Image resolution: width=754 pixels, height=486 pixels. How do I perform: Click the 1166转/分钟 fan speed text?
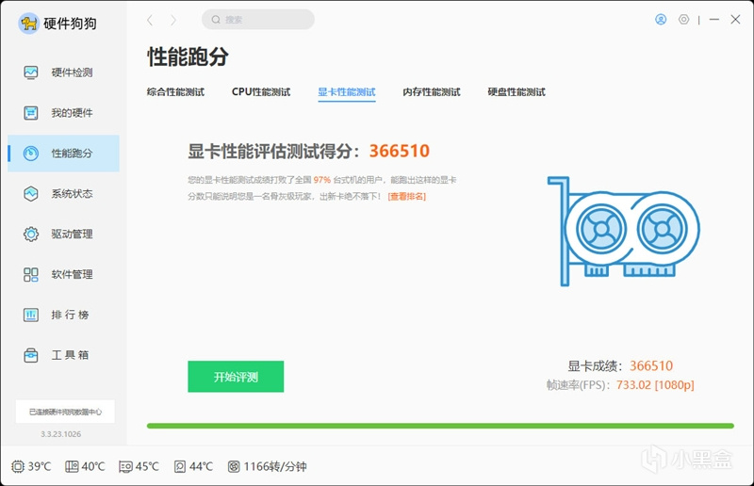pos(275,466)
